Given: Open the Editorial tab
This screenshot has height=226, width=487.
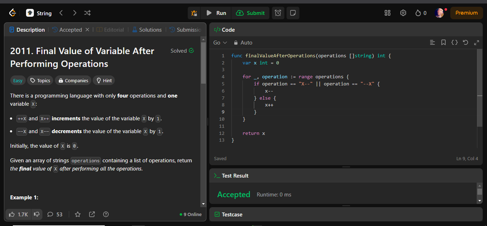Looking at the screenshot, I should pos(110,30).
